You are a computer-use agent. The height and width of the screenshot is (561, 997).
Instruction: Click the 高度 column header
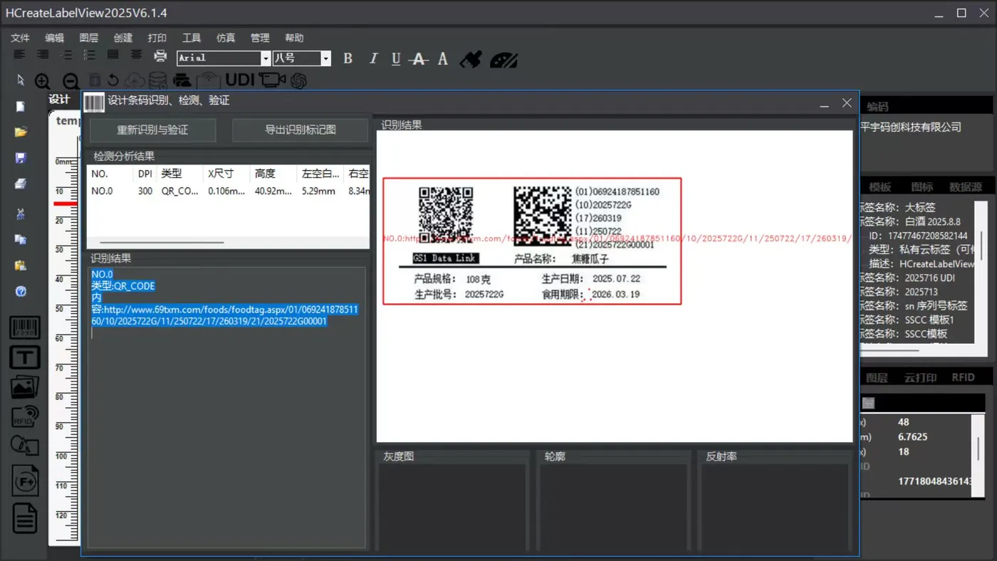coord(273,174)
